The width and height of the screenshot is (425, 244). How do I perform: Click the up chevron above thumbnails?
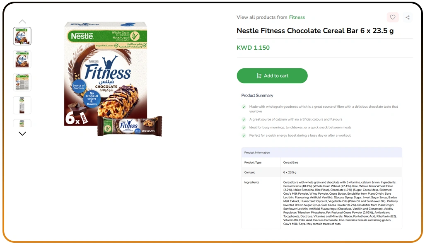click(x=22, y=22)
